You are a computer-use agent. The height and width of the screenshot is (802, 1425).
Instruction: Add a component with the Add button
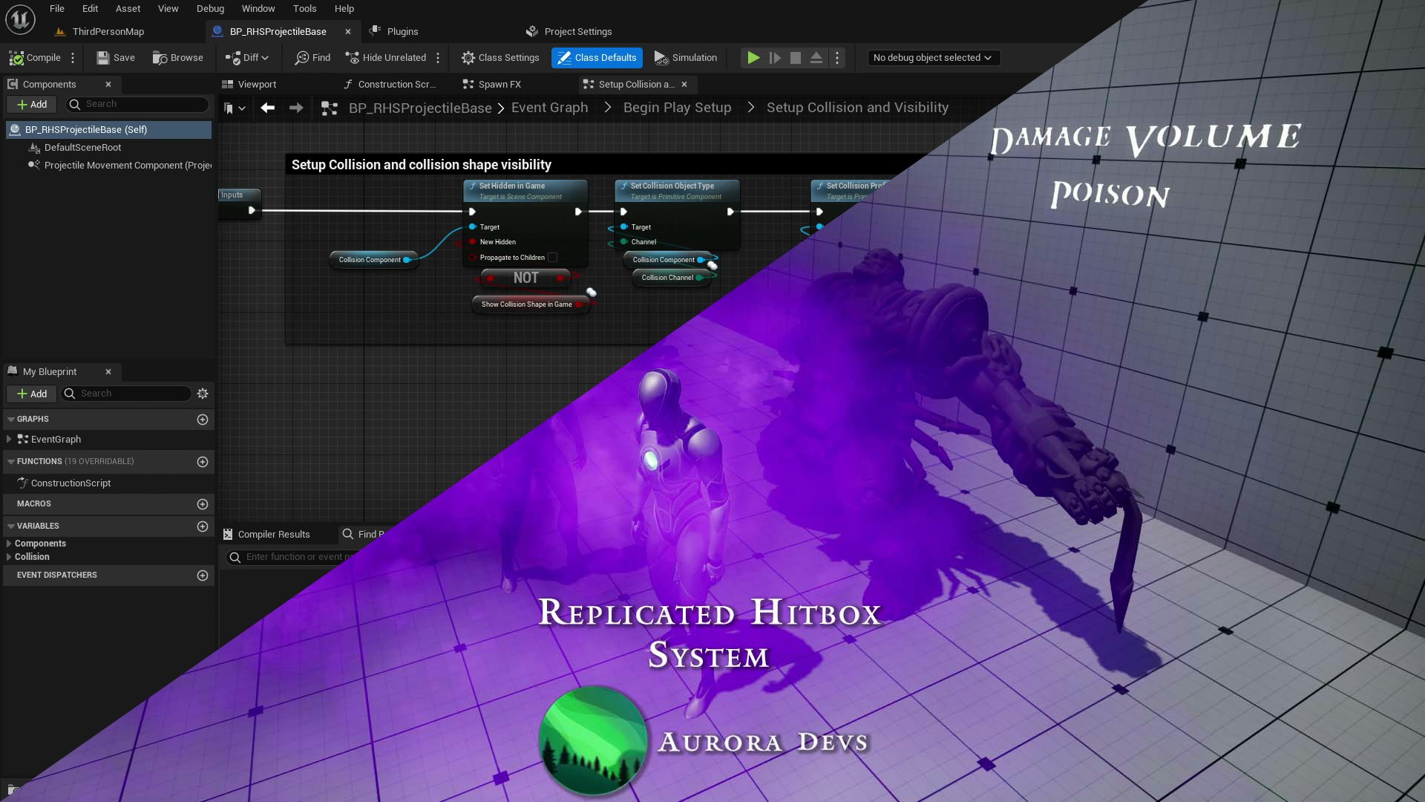[x=31, y=105]
